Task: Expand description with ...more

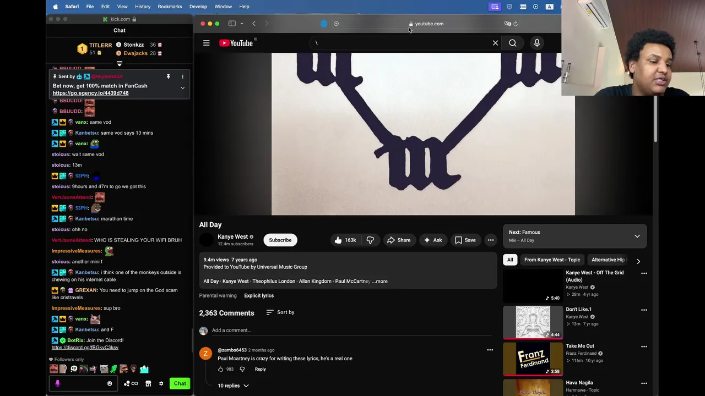Action: pos(379,281)
